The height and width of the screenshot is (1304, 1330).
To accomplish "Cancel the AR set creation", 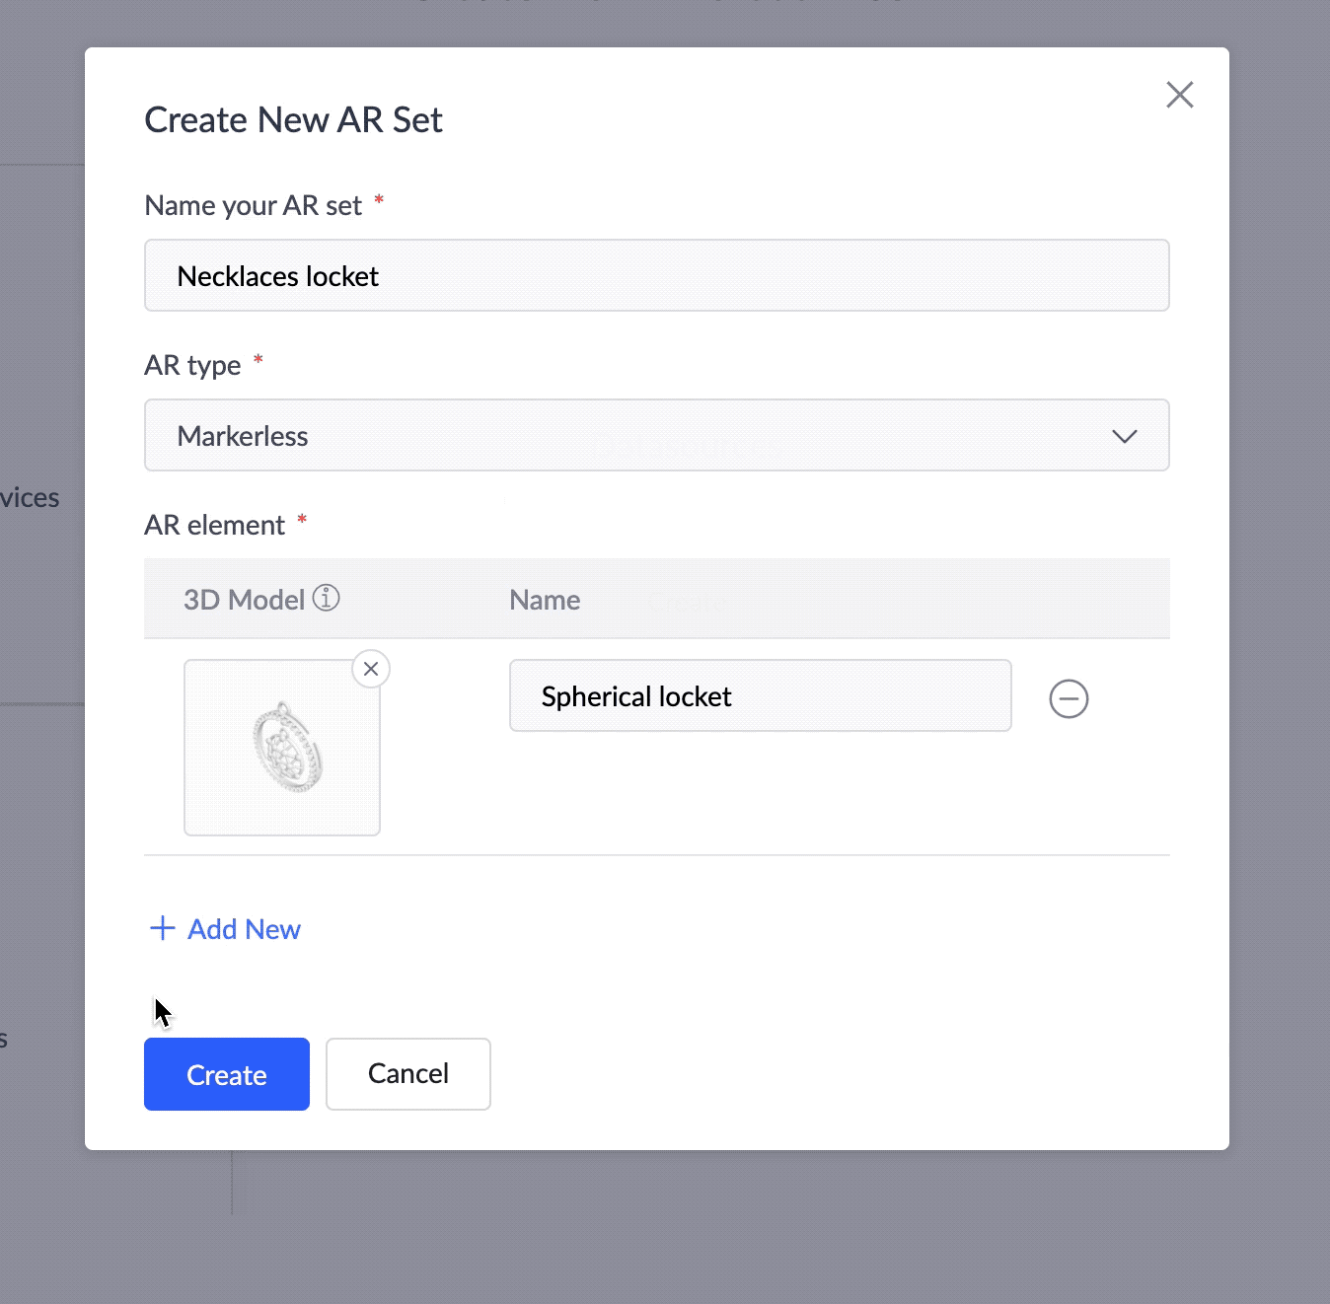I will pos(408,1074).
